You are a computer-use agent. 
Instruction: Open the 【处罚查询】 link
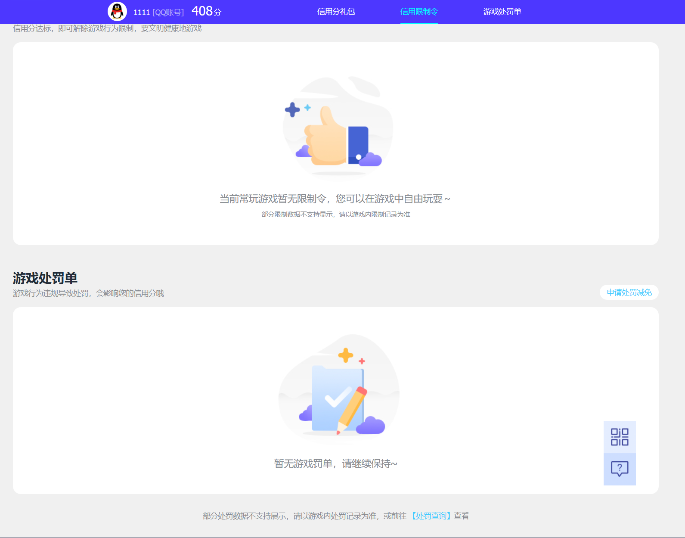431,516
